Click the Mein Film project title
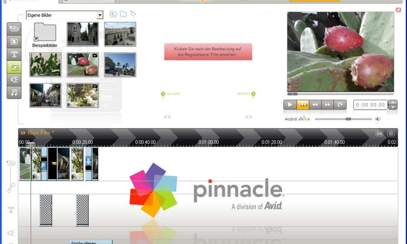Screen dimensions: 407x244 pos(41,133)
